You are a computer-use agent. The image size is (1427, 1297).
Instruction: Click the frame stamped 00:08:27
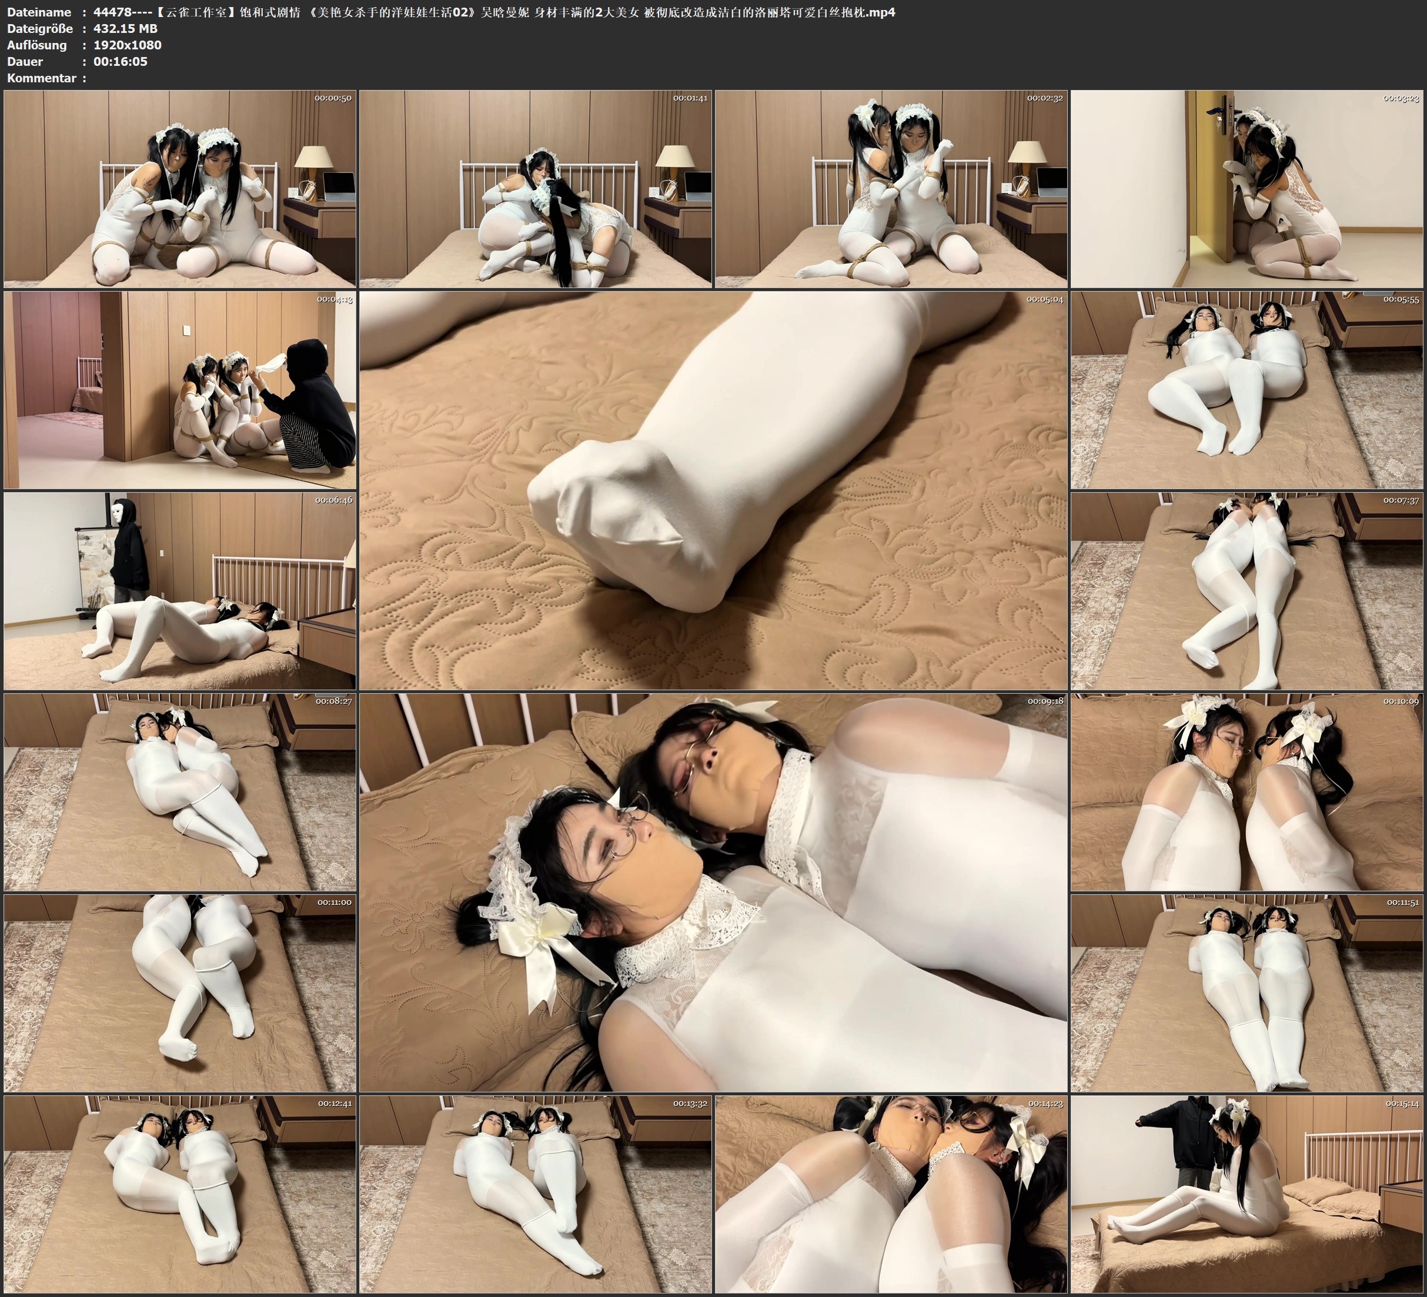click(x=180, y=792)
